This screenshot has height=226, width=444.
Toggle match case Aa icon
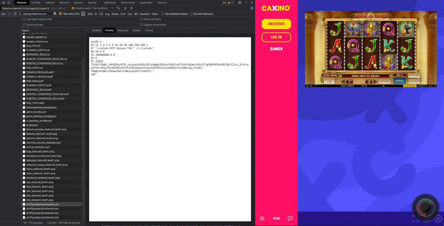[3, 14]
